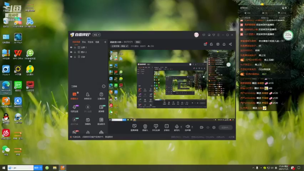Image resolution: width=304 pixels, height=171 pixels.
Task: Click the microphone icon in bottom bar
Action: [x=177, y=127]
